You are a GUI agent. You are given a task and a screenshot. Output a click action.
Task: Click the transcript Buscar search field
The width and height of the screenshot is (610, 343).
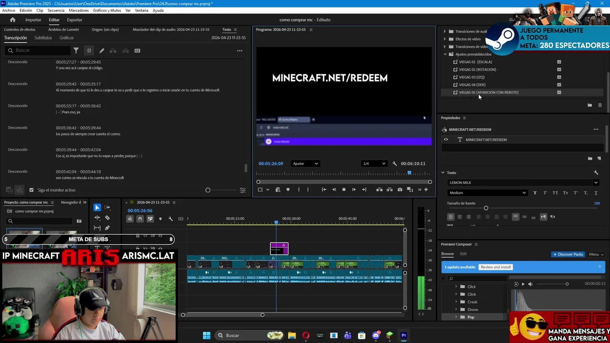(38, 50)
